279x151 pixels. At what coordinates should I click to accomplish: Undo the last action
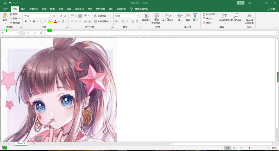[x=10, y=3]
